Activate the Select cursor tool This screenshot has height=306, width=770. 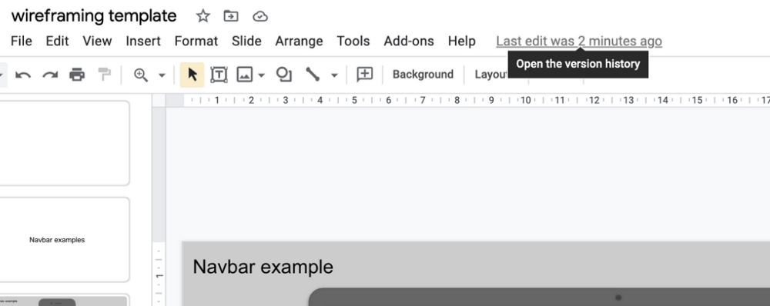pos(192,75)
